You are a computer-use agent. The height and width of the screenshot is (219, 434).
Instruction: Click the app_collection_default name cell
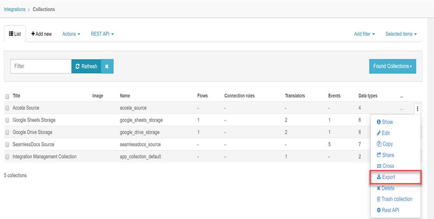[x=140, y=157]
